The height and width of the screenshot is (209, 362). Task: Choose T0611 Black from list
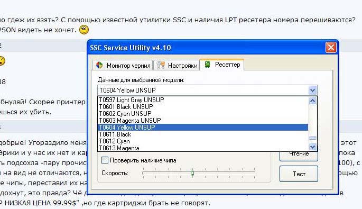point(203,134)
